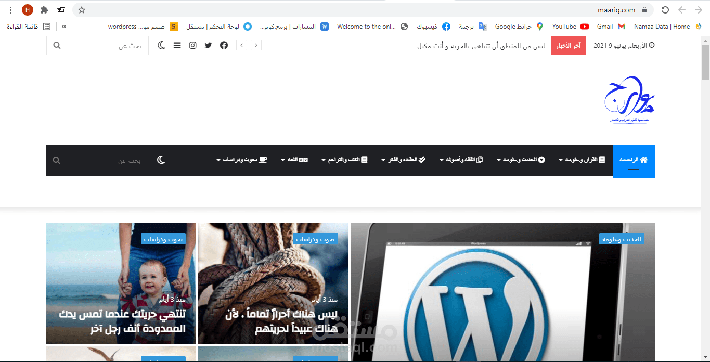710x362 pixels.
Task: Expand the بحوث ودراسات nav menu
Action: [242, 160]
